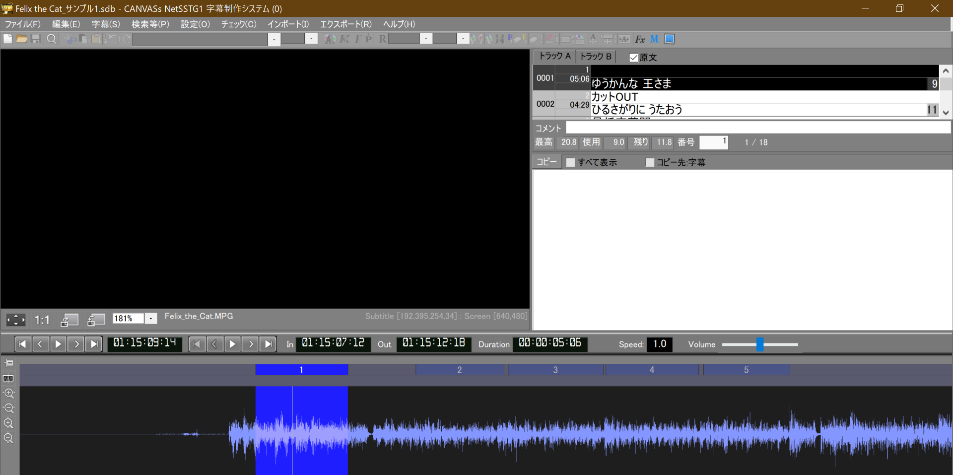Click the blue M toolbar icon
This screenshot has height=475, width=953.
(x=654, y=39)
